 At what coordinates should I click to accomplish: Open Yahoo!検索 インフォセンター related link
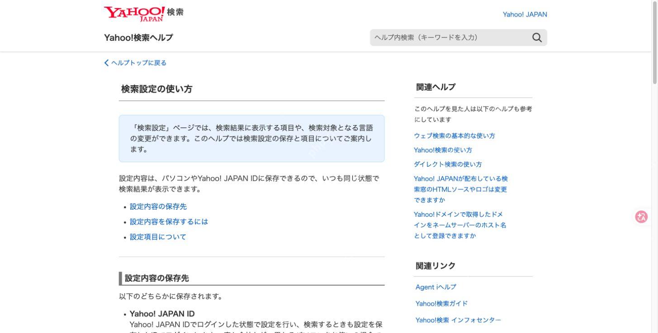(458, 320)
